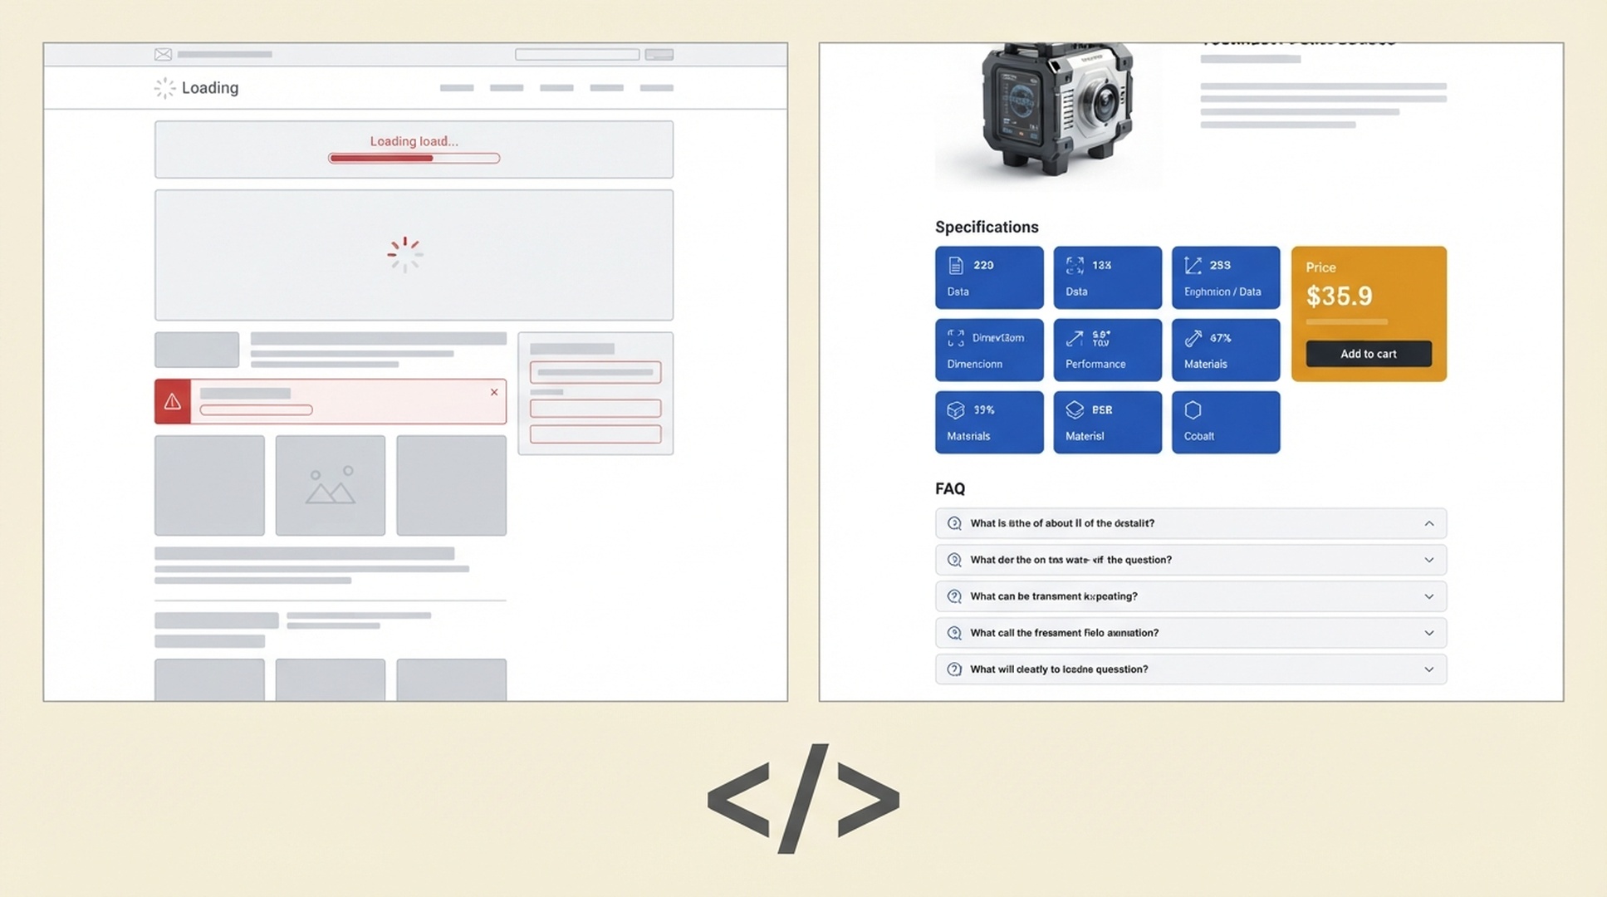Screen dimensions: 1607x897
Task: Click the axis icon on the Enghnrion / Data card
Action: 1193,266
